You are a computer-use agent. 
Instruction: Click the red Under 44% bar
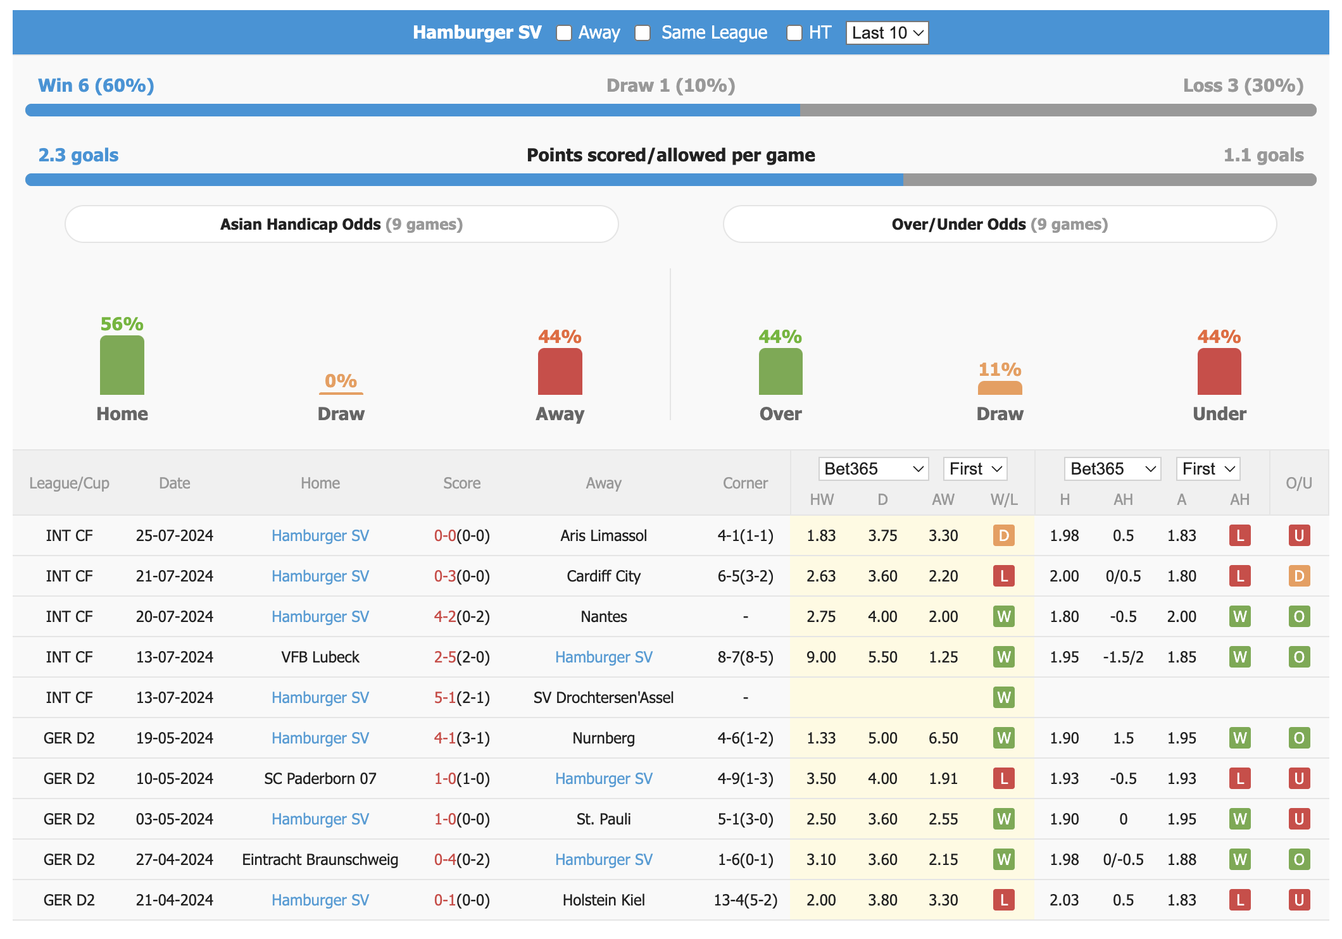(x=1219, y=371)
